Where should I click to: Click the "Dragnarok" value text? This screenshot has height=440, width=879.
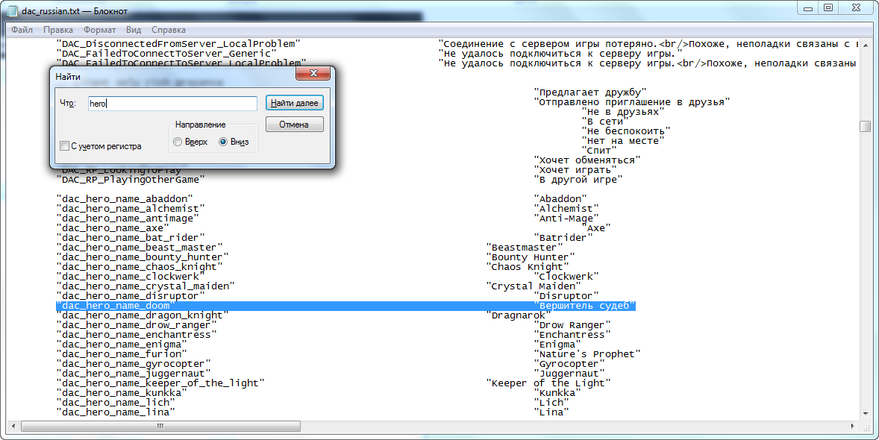point(519,315)
